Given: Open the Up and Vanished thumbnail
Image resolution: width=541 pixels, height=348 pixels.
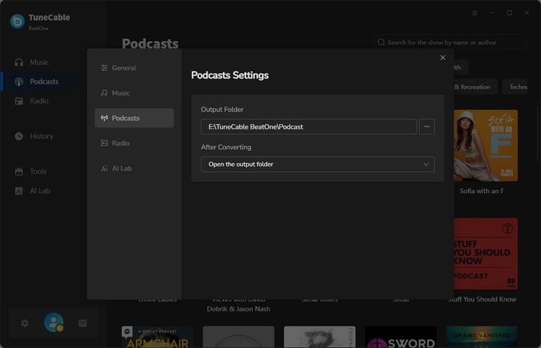Looking at the screenshot, I should pyautogui.click(x=481, y=337).
